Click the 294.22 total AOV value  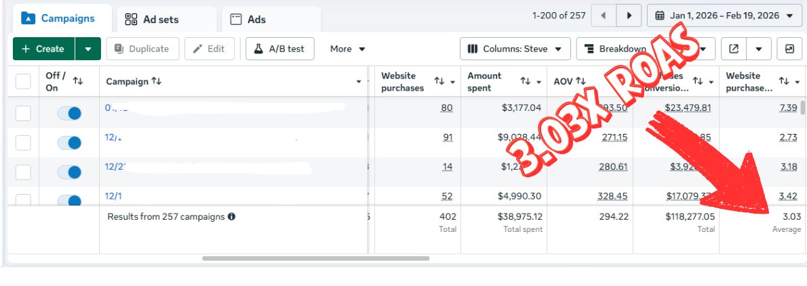(614, 216)
